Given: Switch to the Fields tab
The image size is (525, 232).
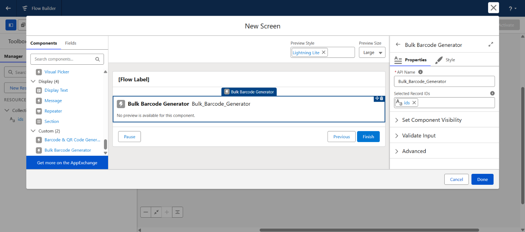Looking at the screenshot, I should (71, 43).
